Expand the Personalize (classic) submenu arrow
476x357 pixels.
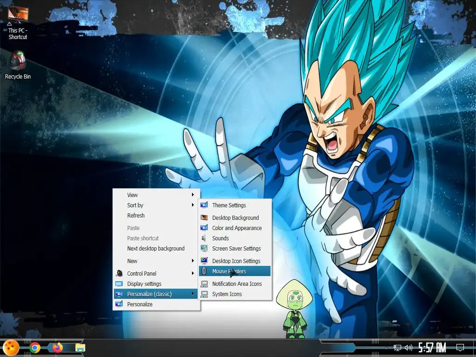point(193,294)
